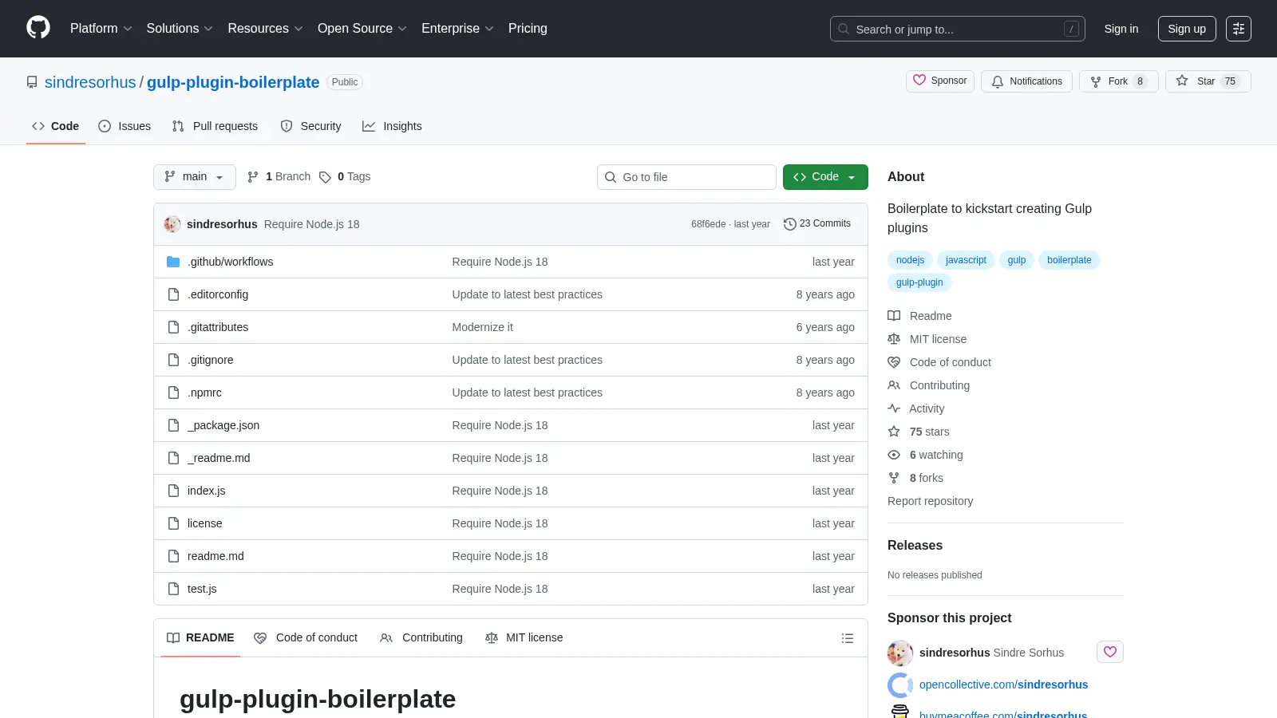Click the file icon beside .npmrc
The image size is (1277, 718).
[173, 393]
